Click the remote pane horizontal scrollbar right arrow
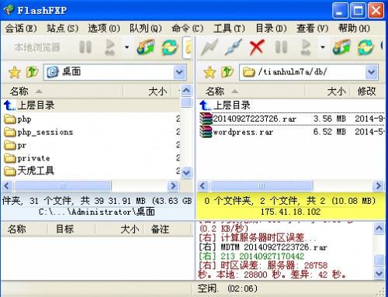 click(379, 185)
